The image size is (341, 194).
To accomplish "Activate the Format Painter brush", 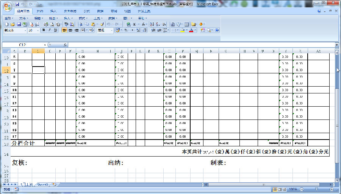I will point(102,24).
